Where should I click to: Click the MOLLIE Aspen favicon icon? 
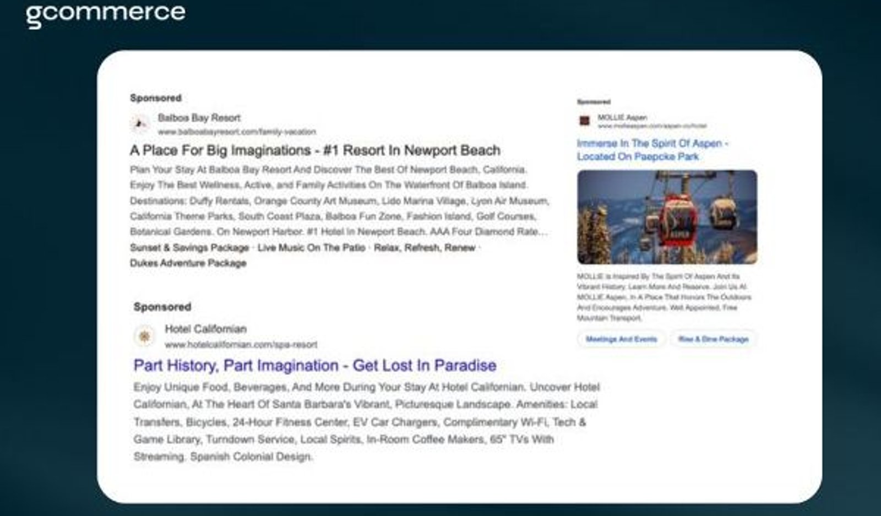(x=585, y=121)
